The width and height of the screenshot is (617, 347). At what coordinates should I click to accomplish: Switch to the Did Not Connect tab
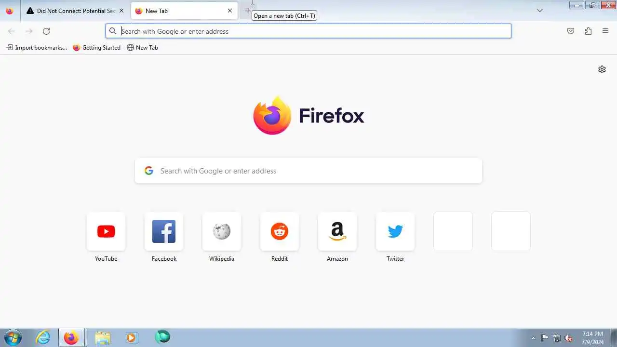click(76, 11)
